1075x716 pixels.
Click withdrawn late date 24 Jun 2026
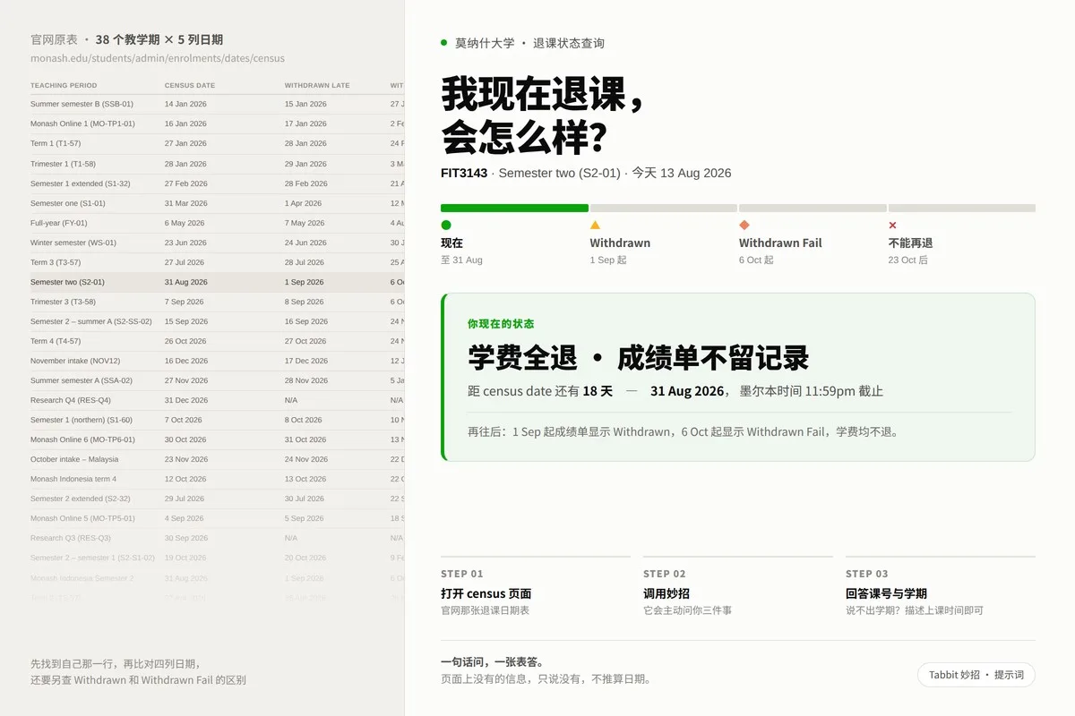tap(306, 243)
